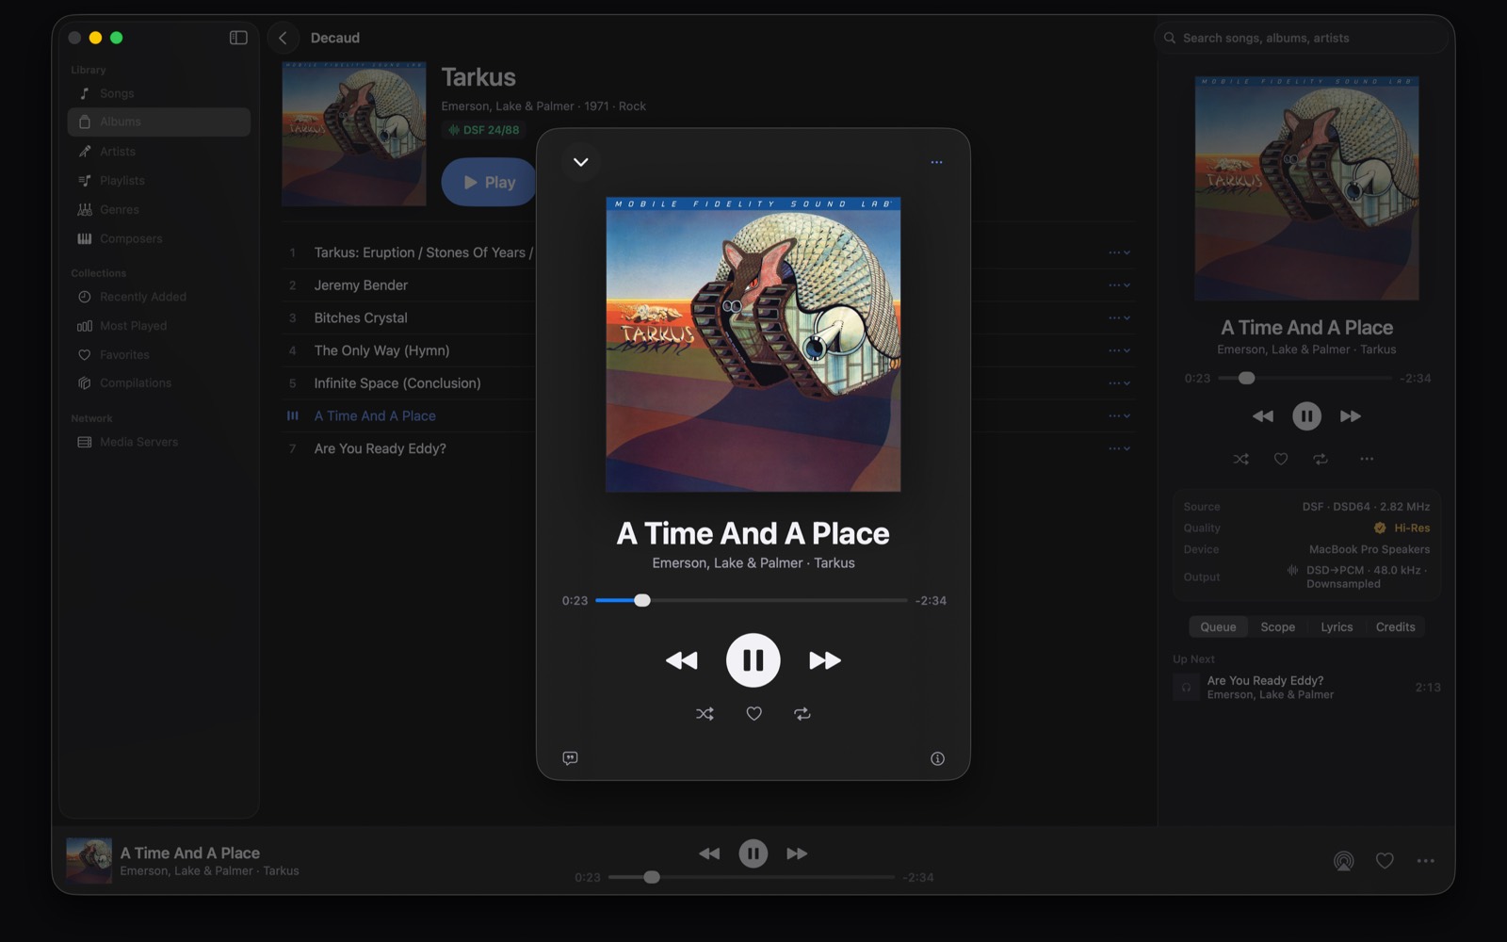Next track in right sidebar player

pyautogui.click(x=1350, y=416)
